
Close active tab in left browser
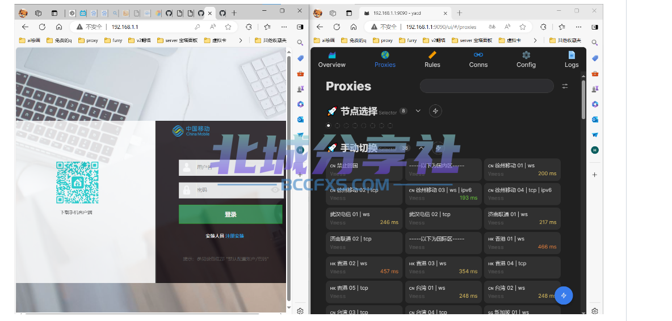pyautogui.click(x=210, y=13)
